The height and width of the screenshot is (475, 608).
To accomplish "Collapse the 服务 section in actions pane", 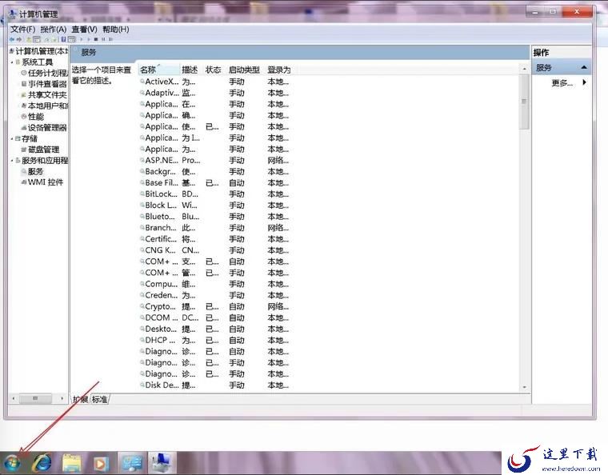I will coord(584,67).
